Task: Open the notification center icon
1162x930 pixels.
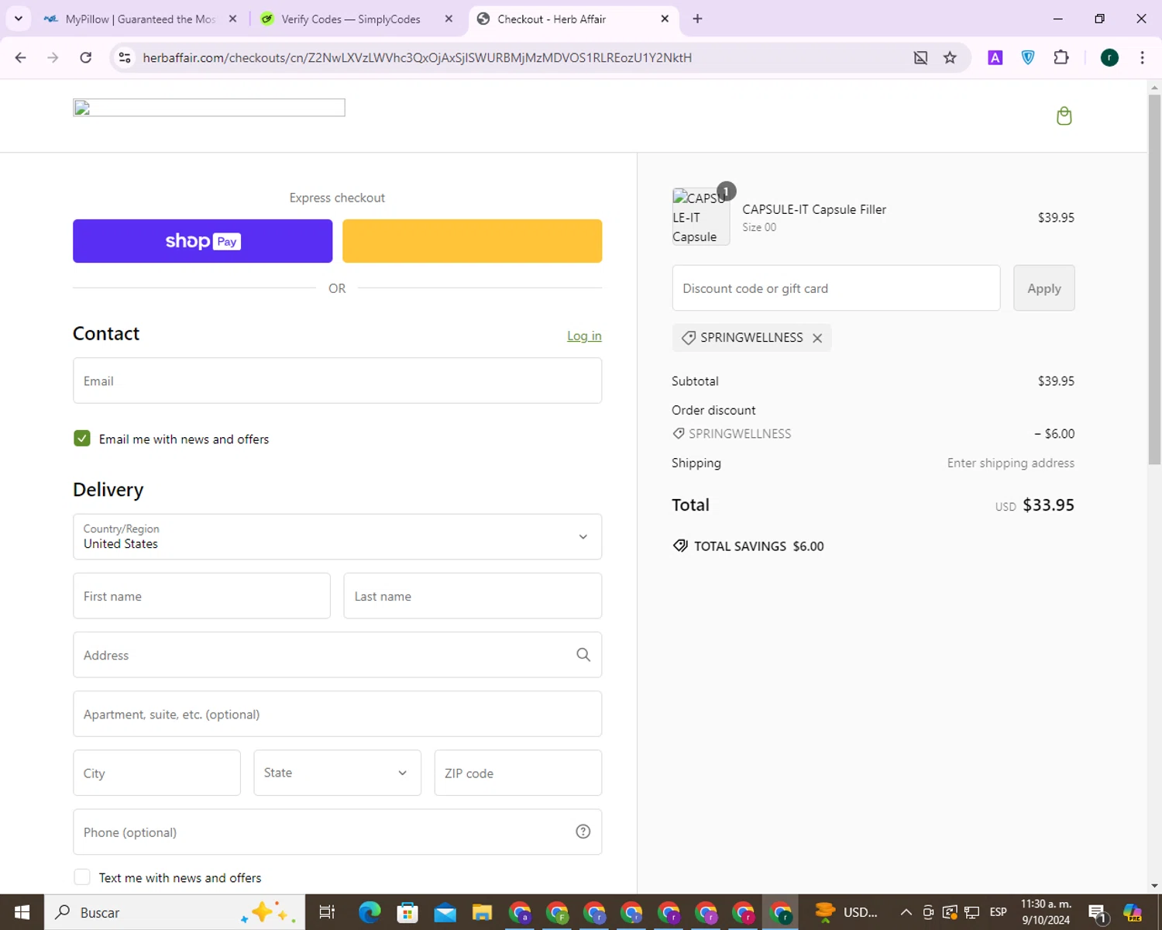Action: point(1097,913)
